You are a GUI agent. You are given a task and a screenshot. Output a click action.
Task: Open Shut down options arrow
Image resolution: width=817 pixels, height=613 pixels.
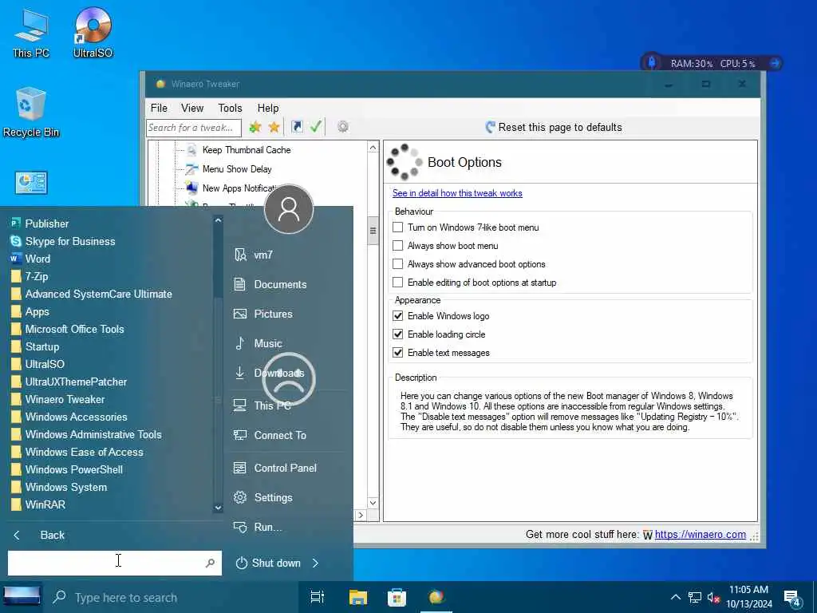[x=315, y=563]
